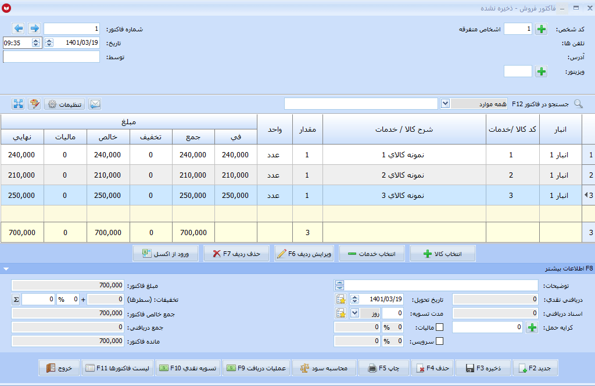Click the توضیحات description input field
Image resolution: width=595 pixels, height=386 pixels.
[441, 285]
